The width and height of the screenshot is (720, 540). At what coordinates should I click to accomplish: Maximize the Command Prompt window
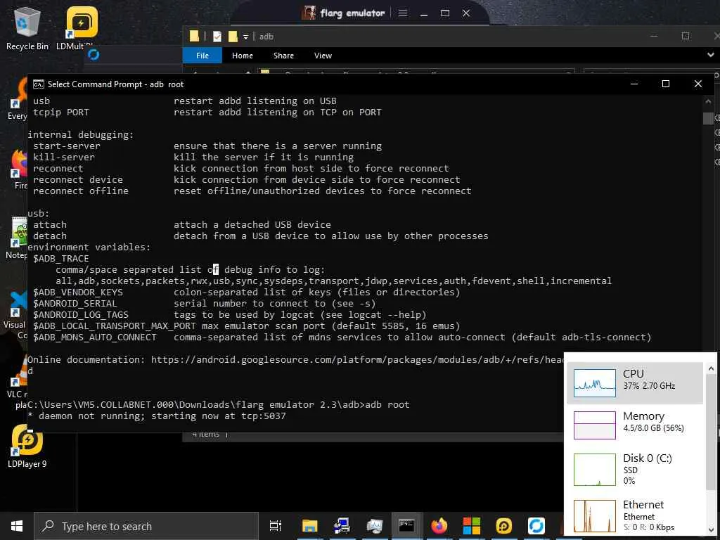click(665, 84)
